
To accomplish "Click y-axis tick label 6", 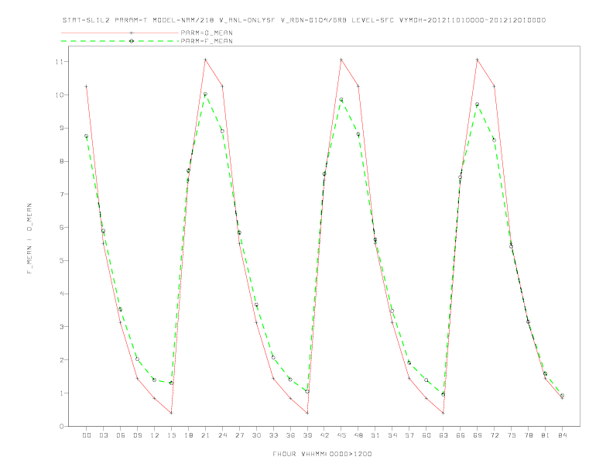I will tap(62, 227).
